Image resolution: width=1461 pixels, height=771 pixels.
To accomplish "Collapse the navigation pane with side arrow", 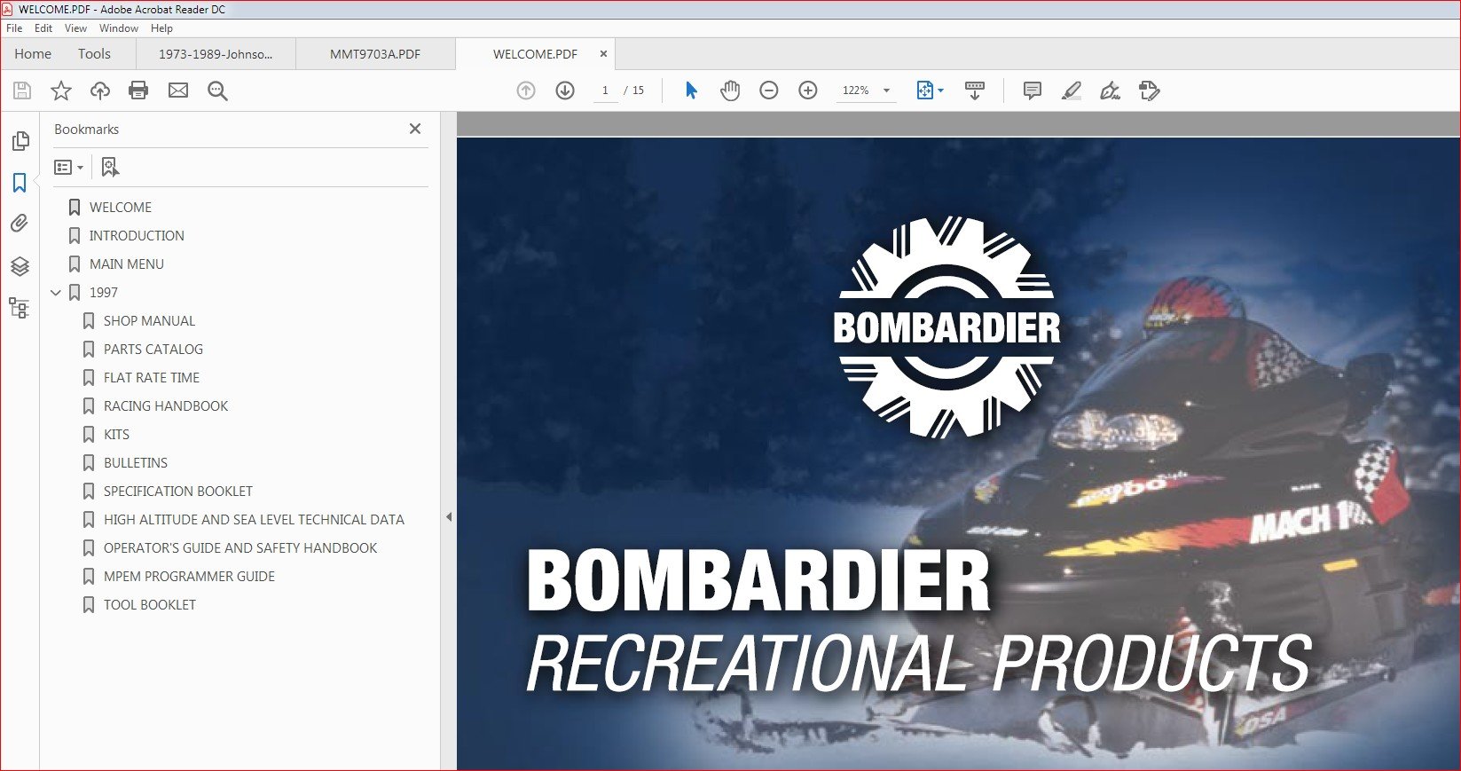I will (x=449, y=516).
